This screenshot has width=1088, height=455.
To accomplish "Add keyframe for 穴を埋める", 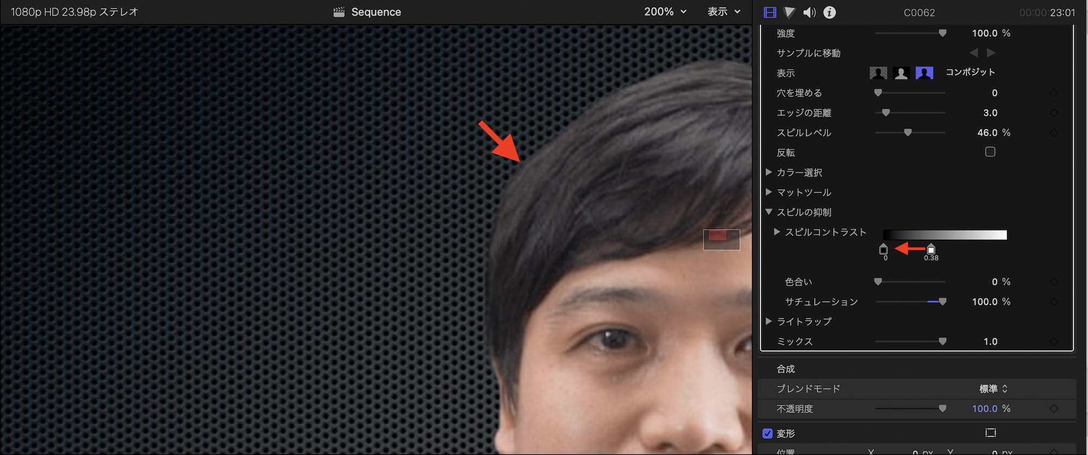I will click(1054, 93).
